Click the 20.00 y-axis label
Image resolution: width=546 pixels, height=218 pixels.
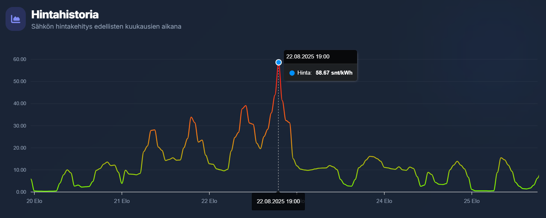tap(20, 148)
